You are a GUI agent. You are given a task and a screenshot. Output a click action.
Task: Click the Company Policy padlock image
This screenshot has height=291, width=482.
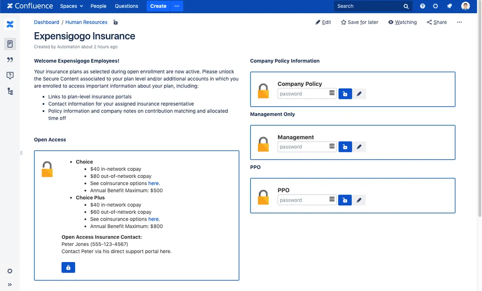coord(263,91)
